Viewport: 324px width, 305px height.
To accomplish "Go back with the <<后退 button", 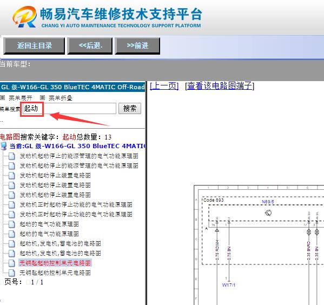I will (x=90, y=45).
